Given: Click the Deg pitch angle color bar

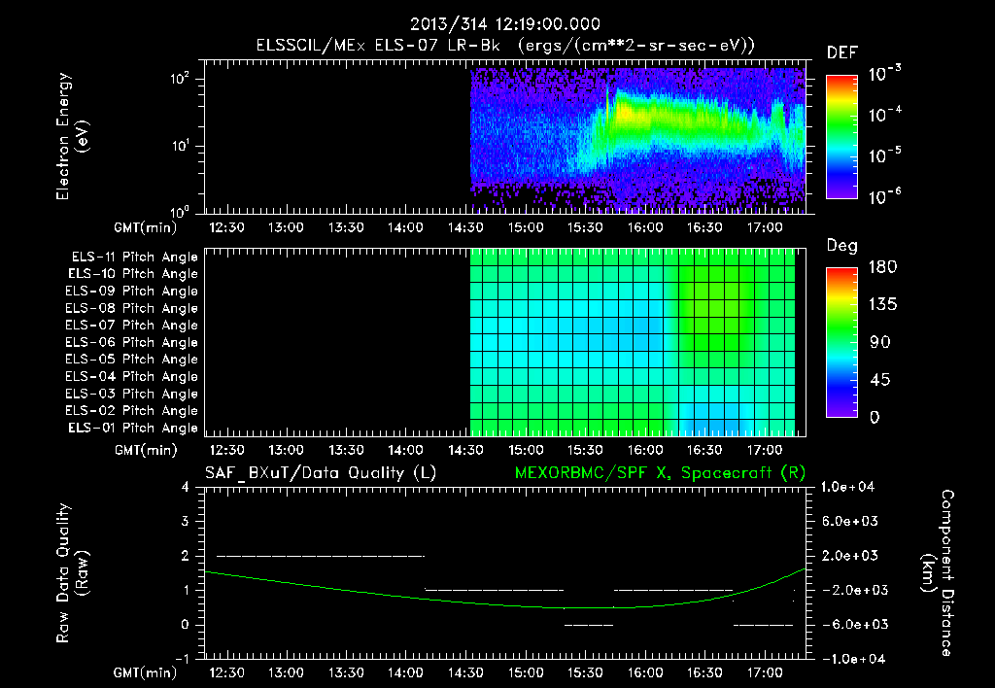Looking at the screenshot, I should (x=841, y=342).
